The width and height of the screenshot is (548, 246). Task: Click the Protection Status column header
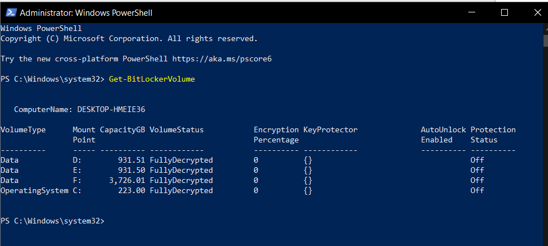click(493, 135)
